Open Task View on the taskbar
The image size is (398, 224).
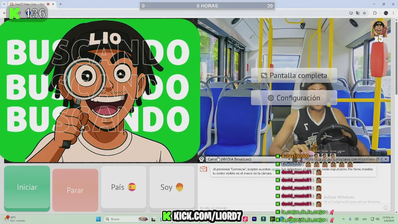tap(153, 219)
